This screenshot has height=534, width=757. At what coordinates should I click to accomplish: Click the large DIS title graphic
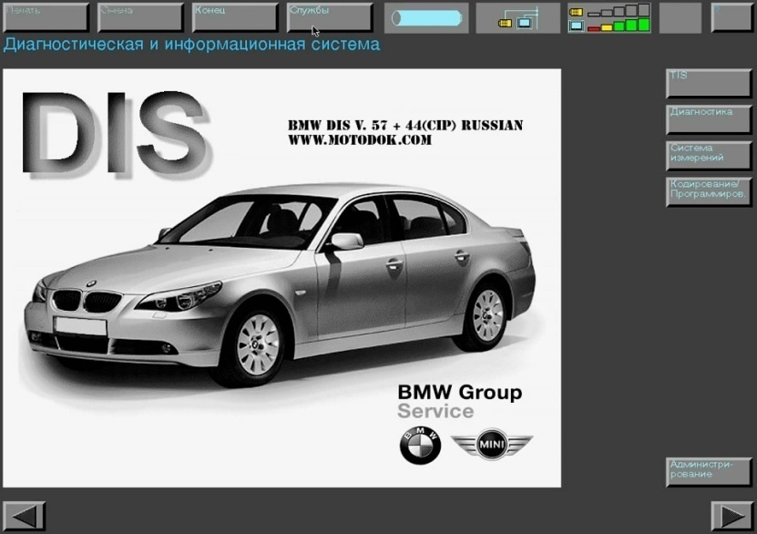click(x=116, y=134)
